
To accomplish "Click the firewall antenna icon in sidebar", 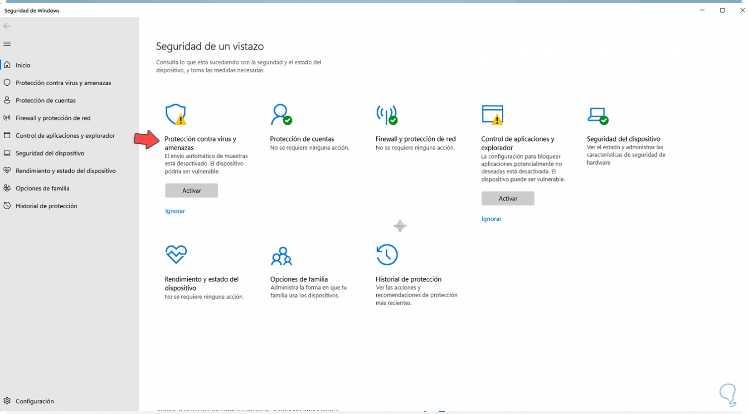I will (x=7, y=118).
